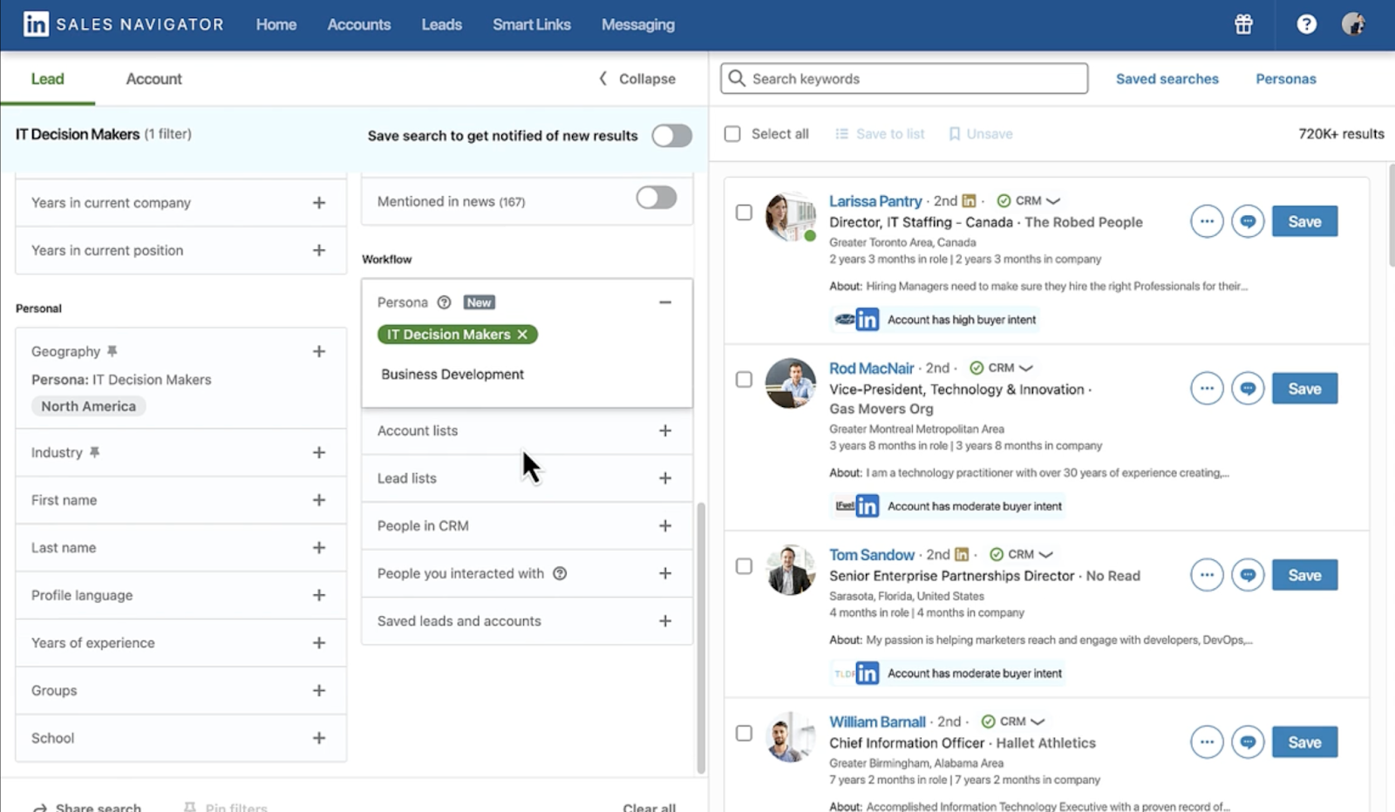Click the Geography pin icon
This screenshot has width=1395, height=812.
click(x=112, y=351)
